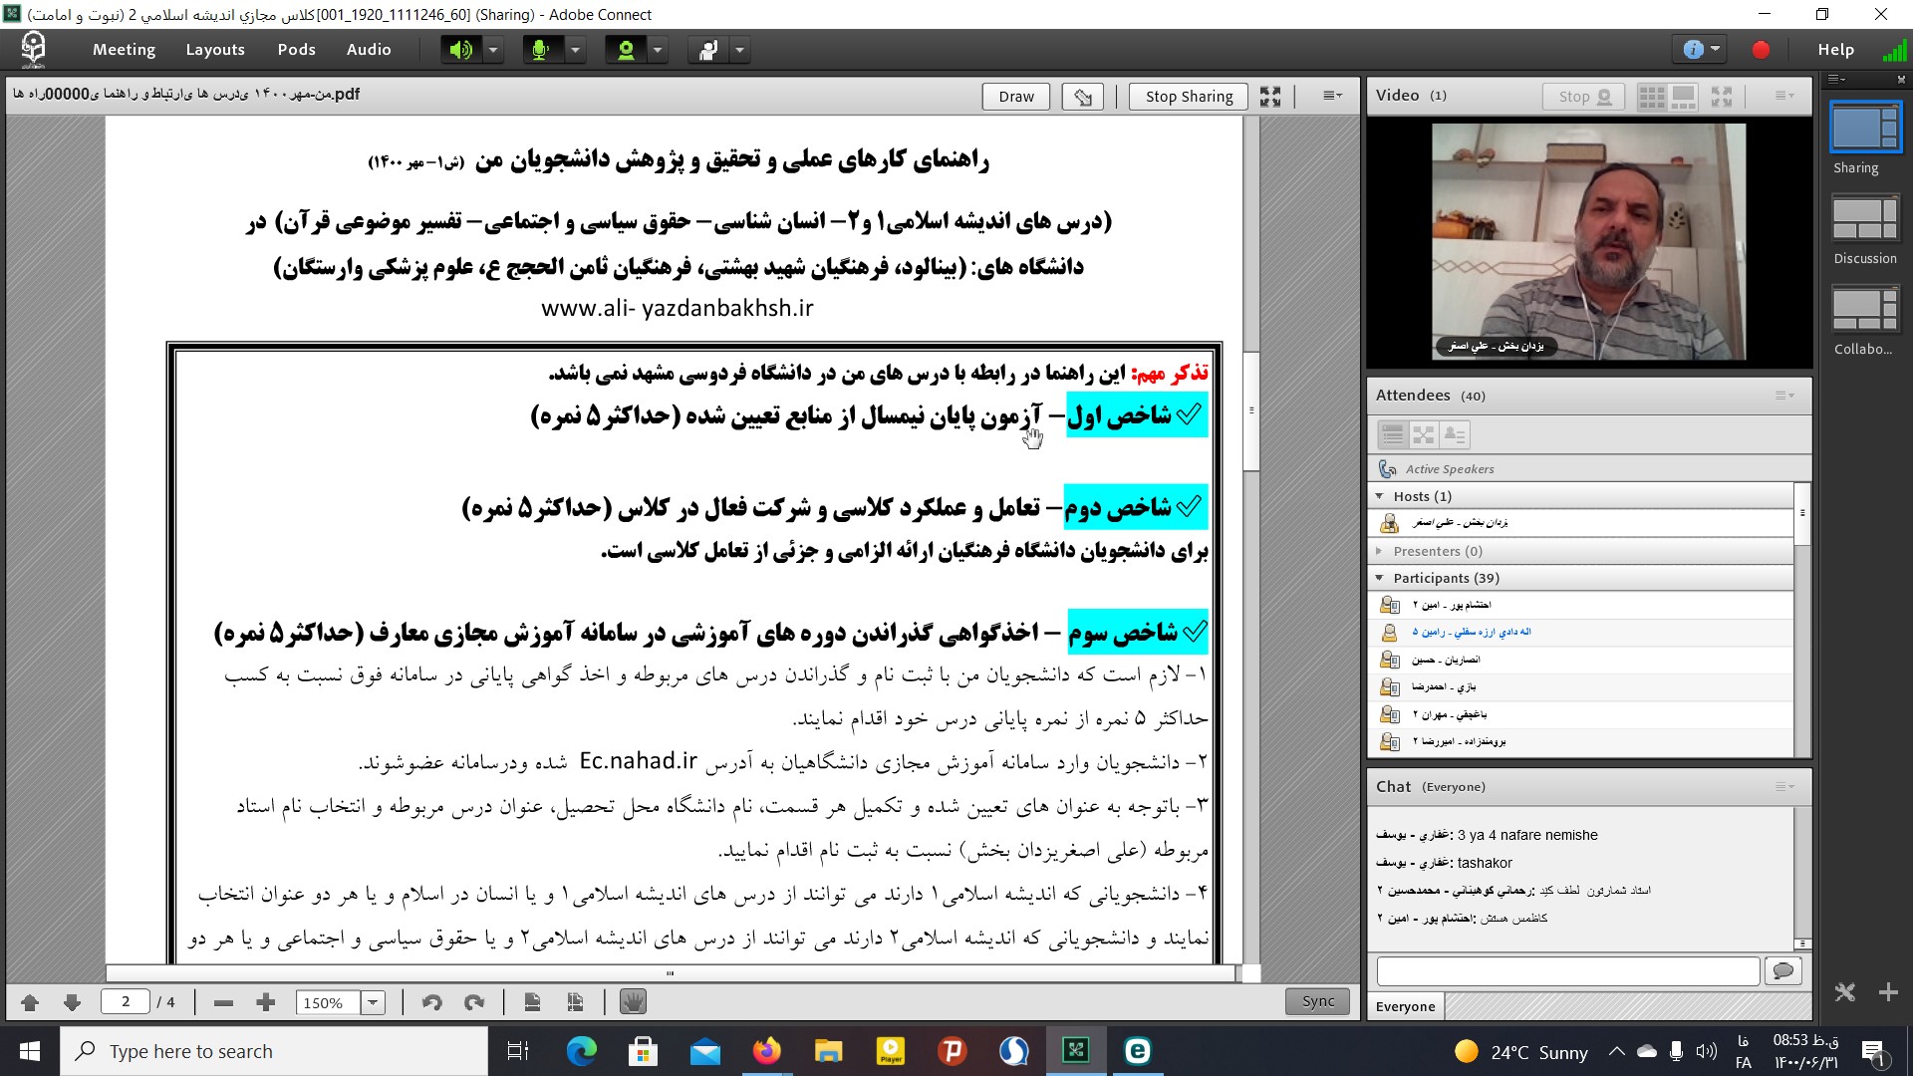The width and height of the screenshot is (1913, 1076).
Task: Toggle the webcam icon in top bar
Action: tap(626, 50)
